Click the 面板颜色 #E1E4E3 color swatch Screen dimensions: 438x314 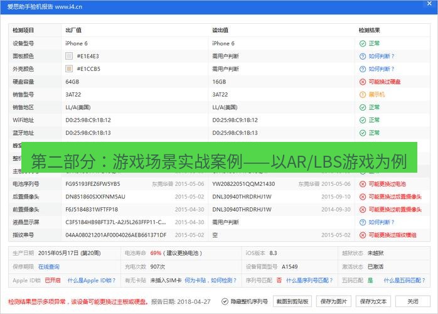click(69, 56)
